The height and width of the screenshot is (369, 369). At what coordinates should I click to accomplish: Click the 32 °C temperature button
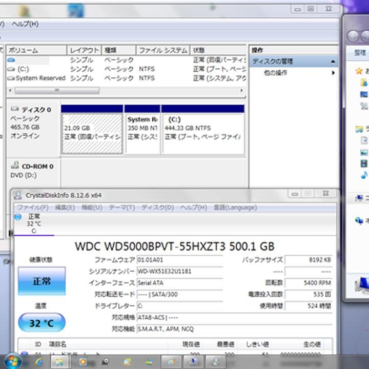(42, 323)
